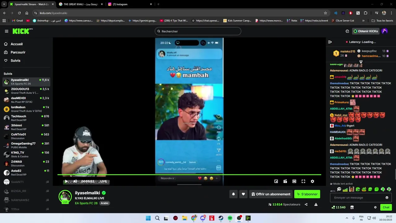
Task: Click the notification bell for ilyaselmaliki
Action: coord(234,194)
